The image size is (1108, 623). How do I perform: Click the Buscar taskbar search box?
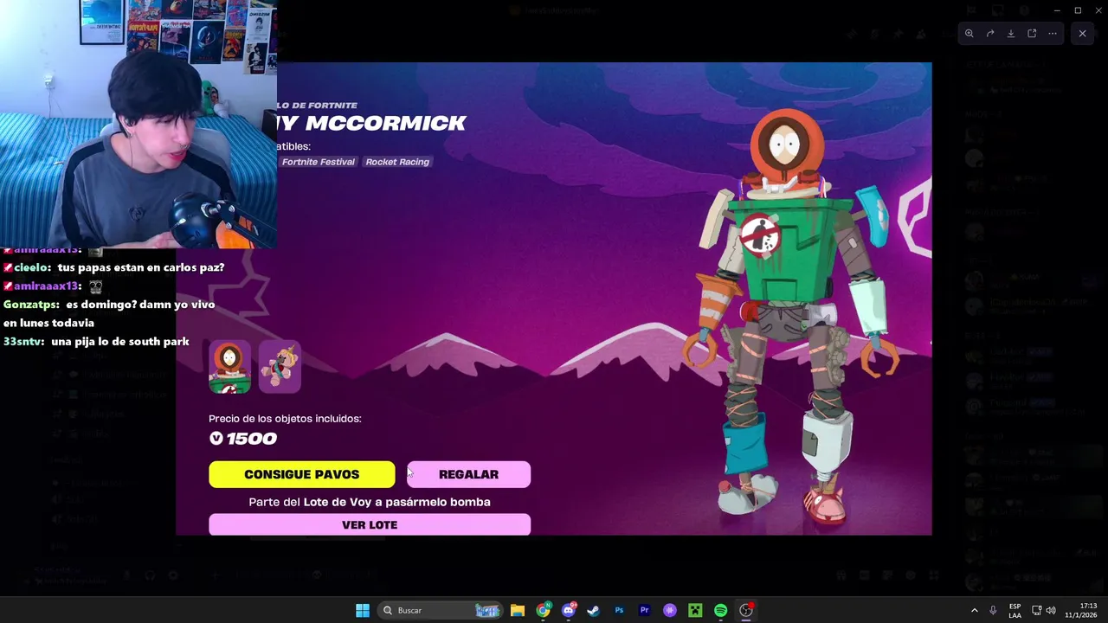click(x=441, y=610)
